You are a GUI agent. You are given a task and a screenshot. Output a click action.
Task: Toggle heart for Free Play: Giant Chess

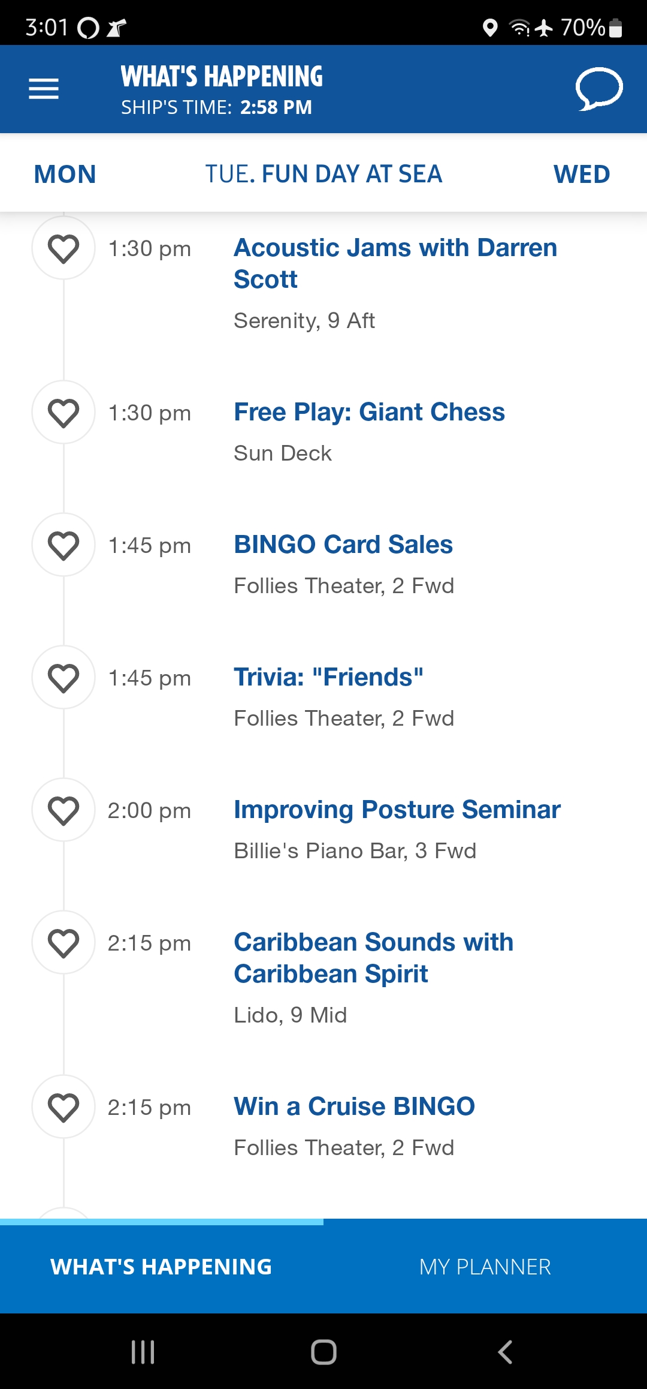[64, 413]
